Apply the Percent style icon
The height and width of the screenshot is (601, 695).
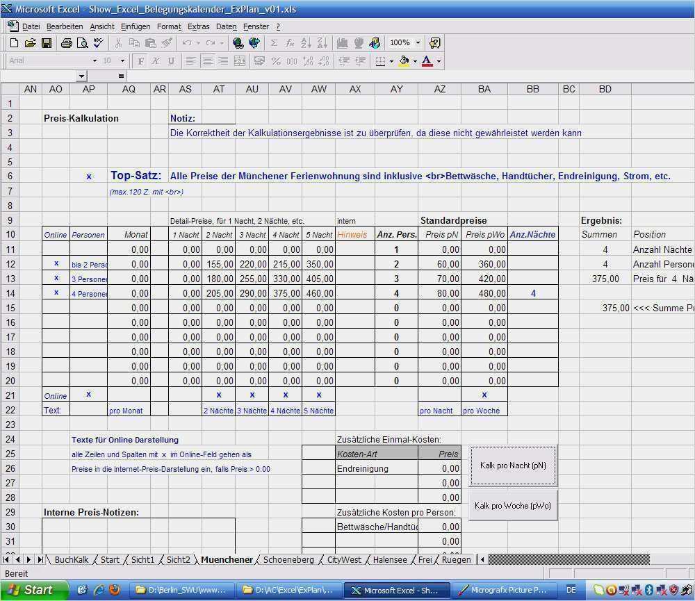[x=276, y=61]
